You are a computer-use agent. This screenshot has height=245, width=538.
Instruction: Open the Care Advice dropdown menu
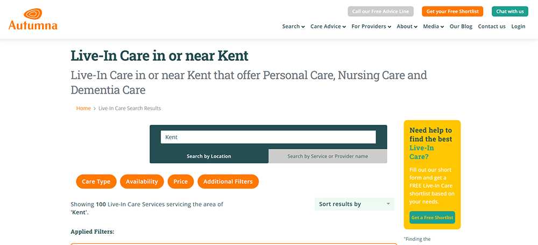328,26
